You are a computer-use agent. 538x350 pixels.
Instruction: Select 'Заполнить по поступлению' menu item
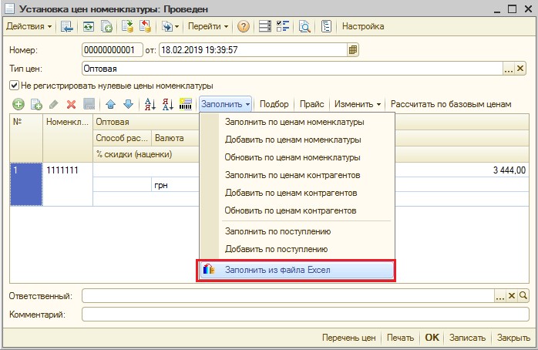coord(278,231)
